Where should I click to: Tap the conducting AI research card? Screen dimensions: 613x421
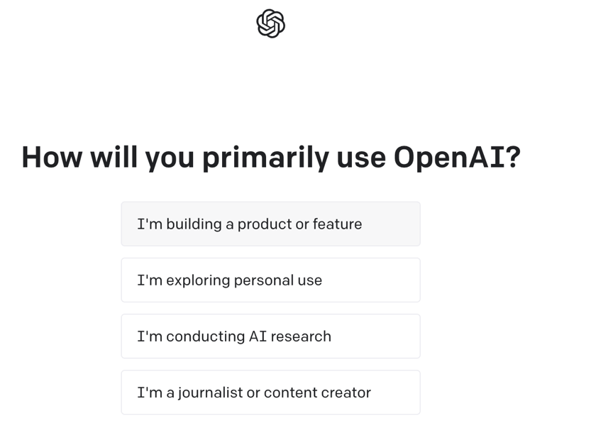[270, 336]
